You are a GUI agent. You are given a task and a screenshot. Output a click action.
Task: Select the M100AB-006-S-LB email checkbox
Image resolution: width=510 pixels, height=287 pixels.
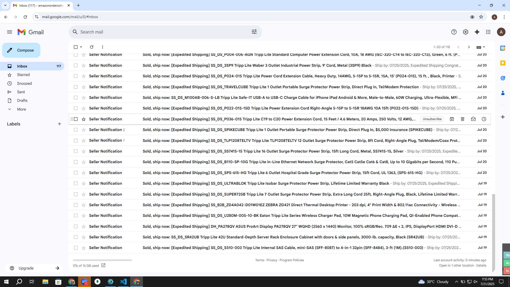click(76, 98)
